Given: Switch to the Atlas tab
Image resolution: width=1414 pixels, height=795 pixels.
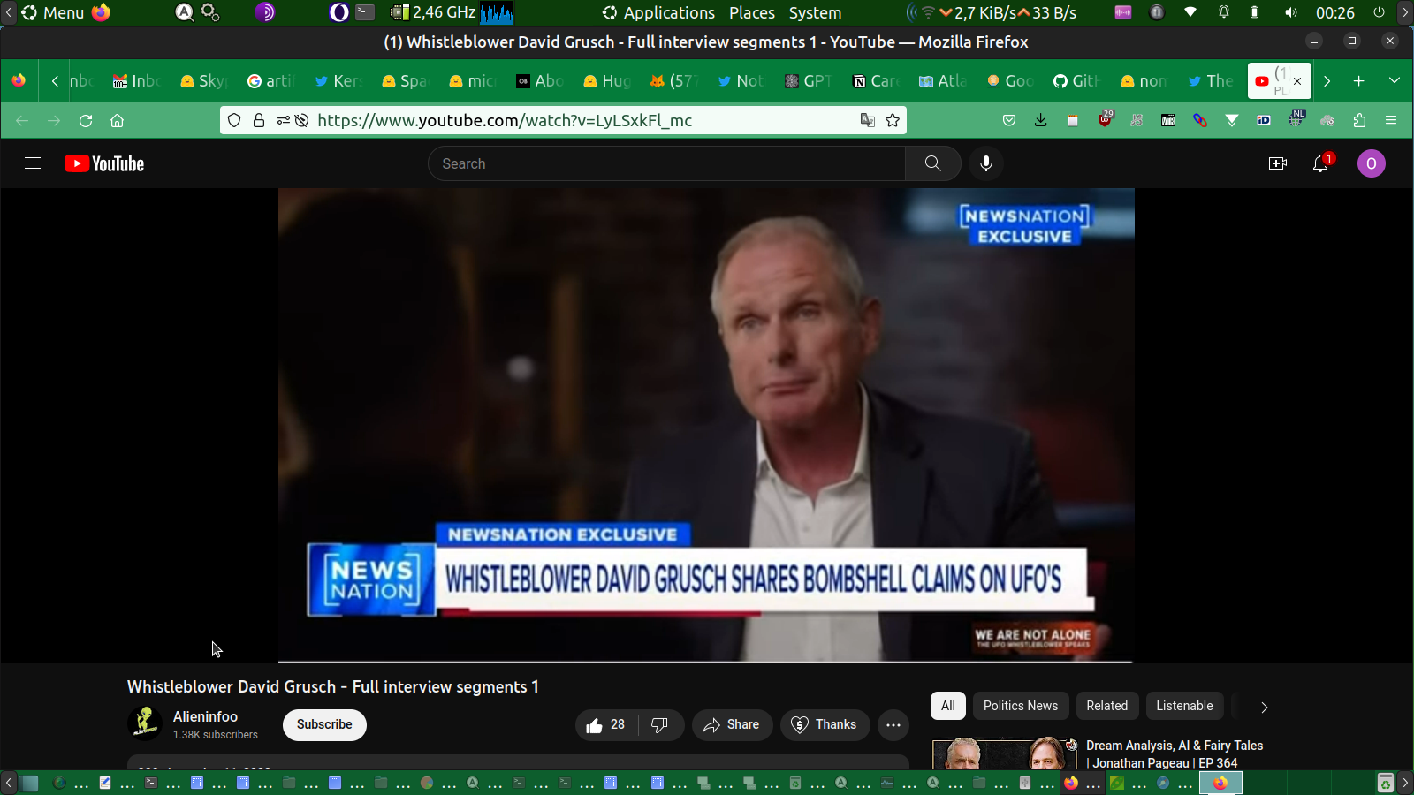Looking at the screenshot, I should coord(942,81).
